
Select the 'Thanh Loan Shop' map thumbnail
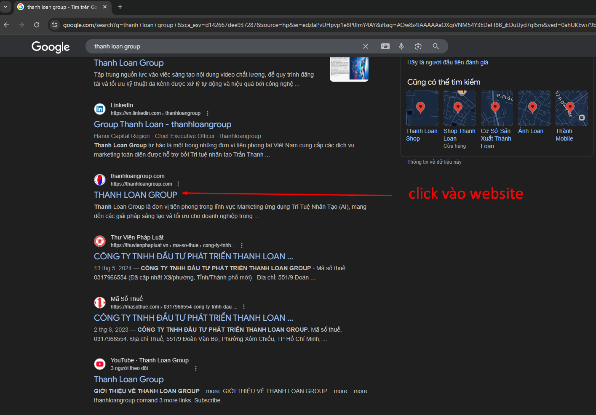click(422, 109)
